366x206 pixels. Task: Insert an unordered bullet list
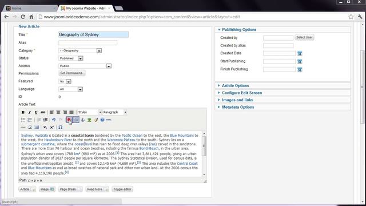23,120
